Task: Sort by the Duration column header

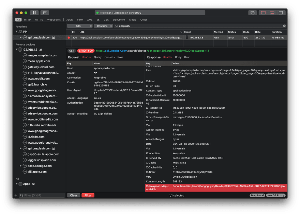Action: pyautogui.click(x=276, y=32)
